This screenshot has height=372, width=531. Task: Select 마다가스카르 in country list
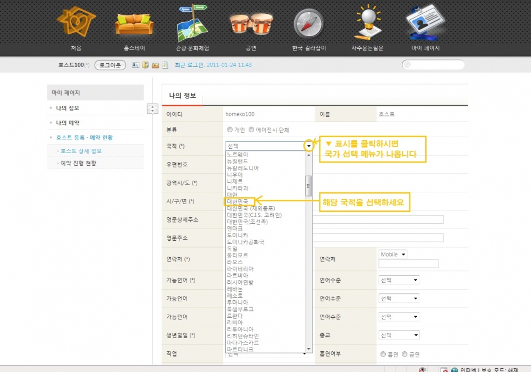(x=243, y=343)
